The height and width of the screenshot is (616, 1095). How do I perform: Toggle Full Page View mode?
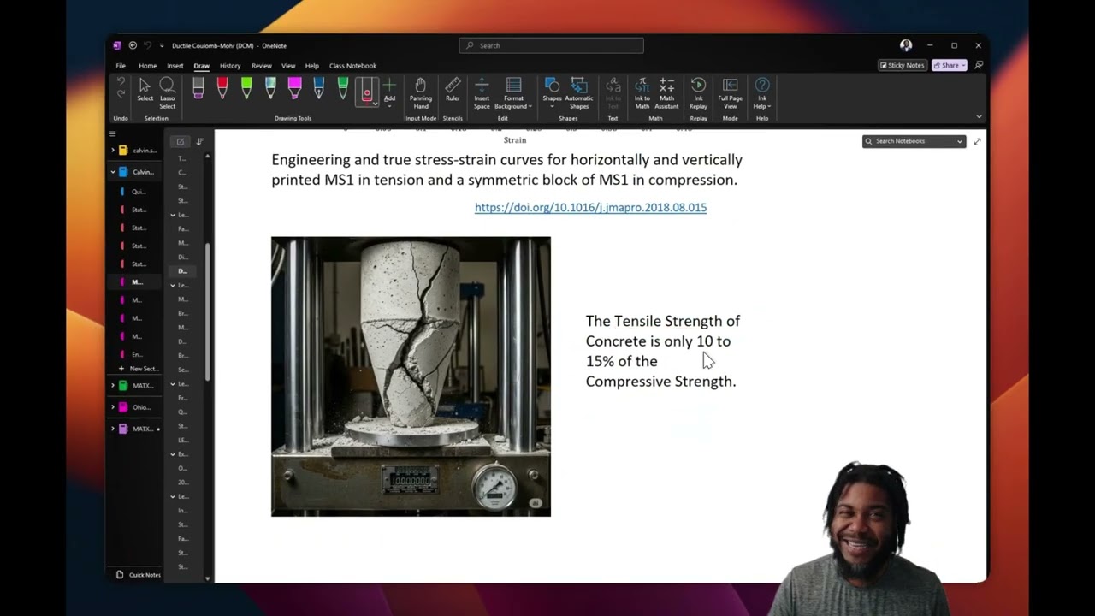click(x=730, y=92)
